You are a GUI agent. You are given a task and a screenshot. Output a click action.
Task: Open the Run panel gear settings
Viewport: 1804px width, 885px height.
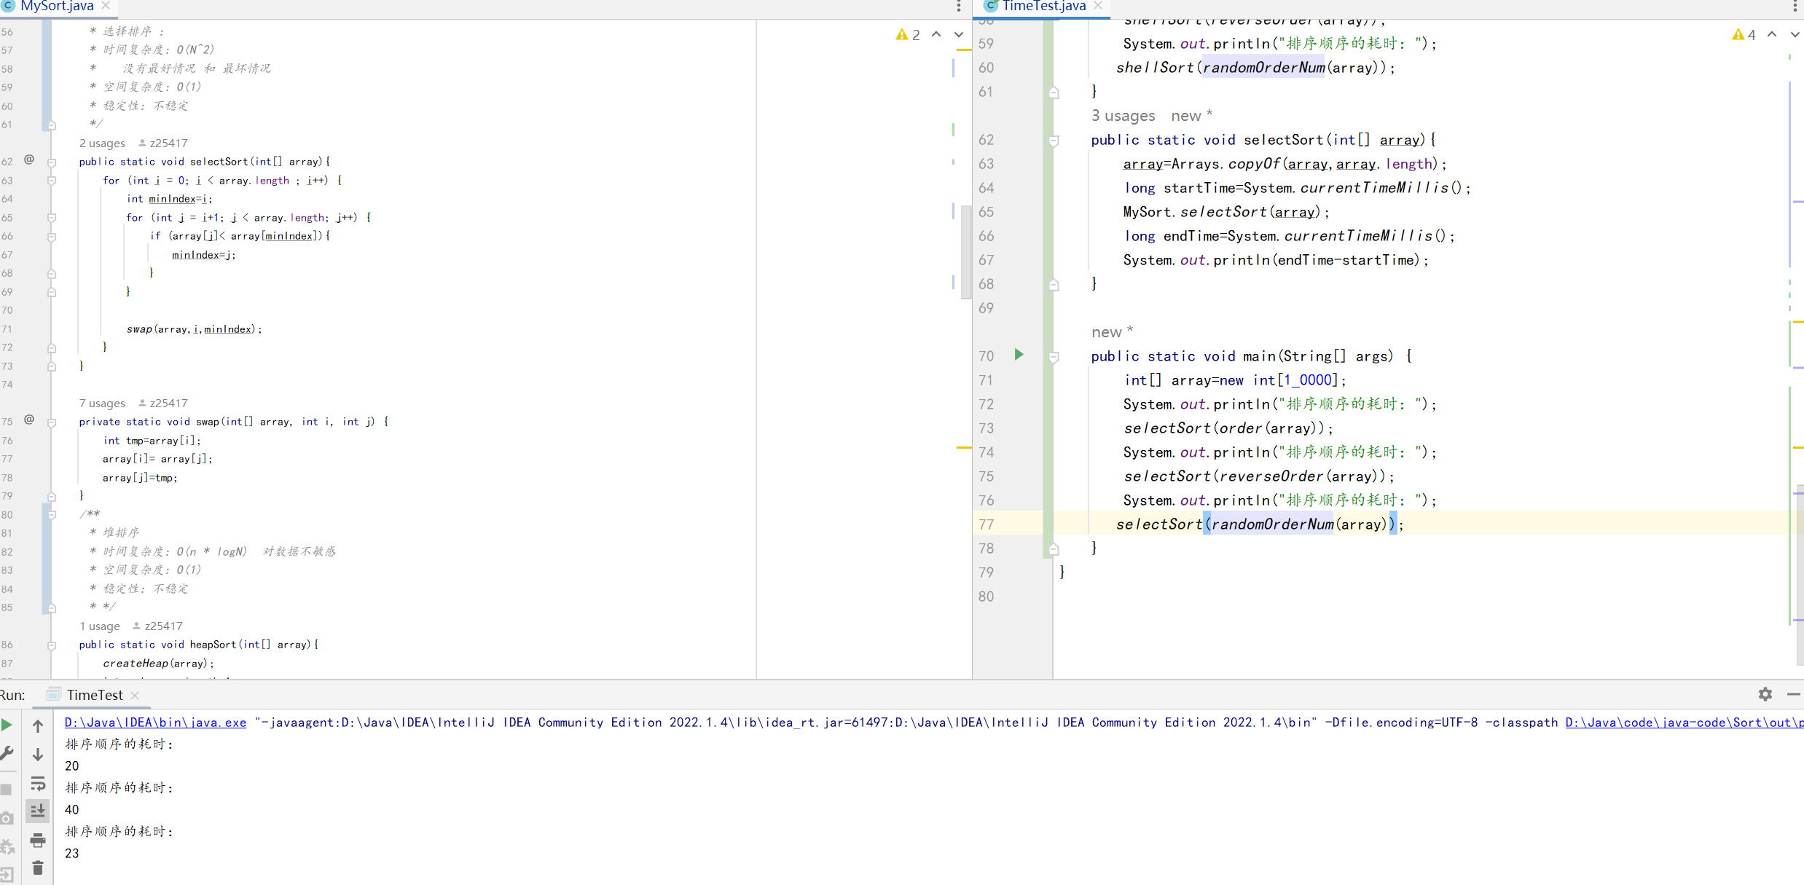pos(1765,694)
